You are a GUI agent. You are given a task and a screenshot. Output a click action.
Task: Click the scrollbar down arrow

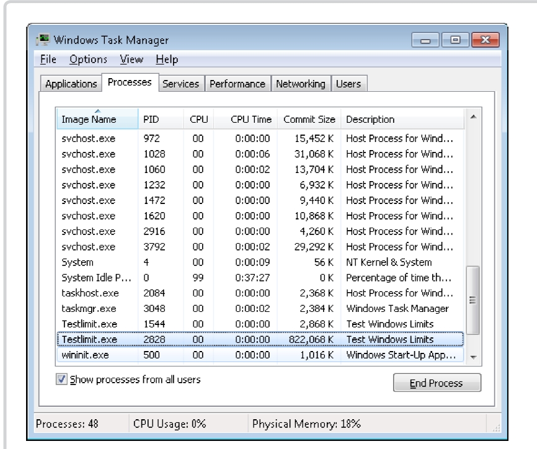[x=473, y=357]
